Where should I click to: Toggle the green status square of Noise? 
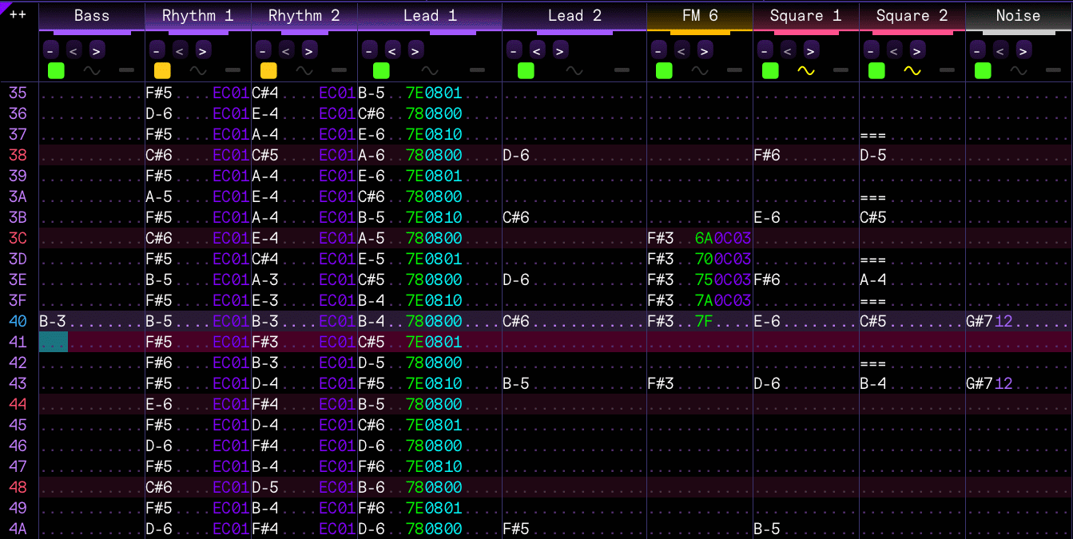coord(983,70)
